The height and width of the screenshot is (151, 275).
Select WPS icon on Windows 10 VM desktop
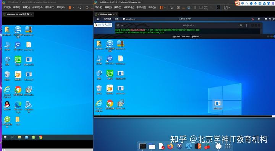click(18, 46)
